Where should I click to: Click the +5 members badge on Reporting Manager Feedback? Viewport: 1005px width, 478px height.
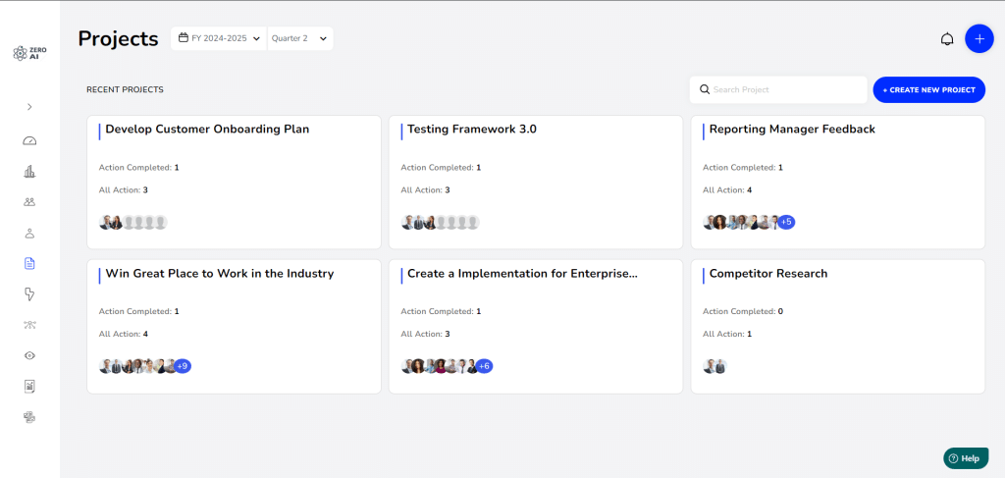click(786, 223)
